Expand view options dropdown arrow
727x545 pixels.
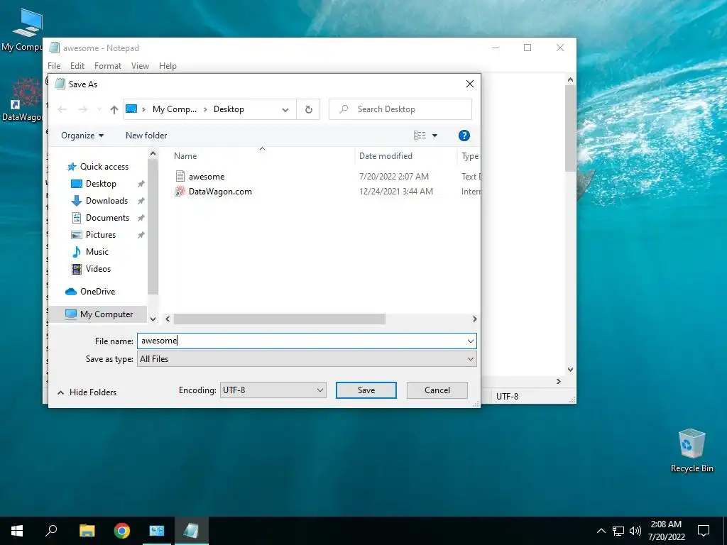(x=435, y=136)
